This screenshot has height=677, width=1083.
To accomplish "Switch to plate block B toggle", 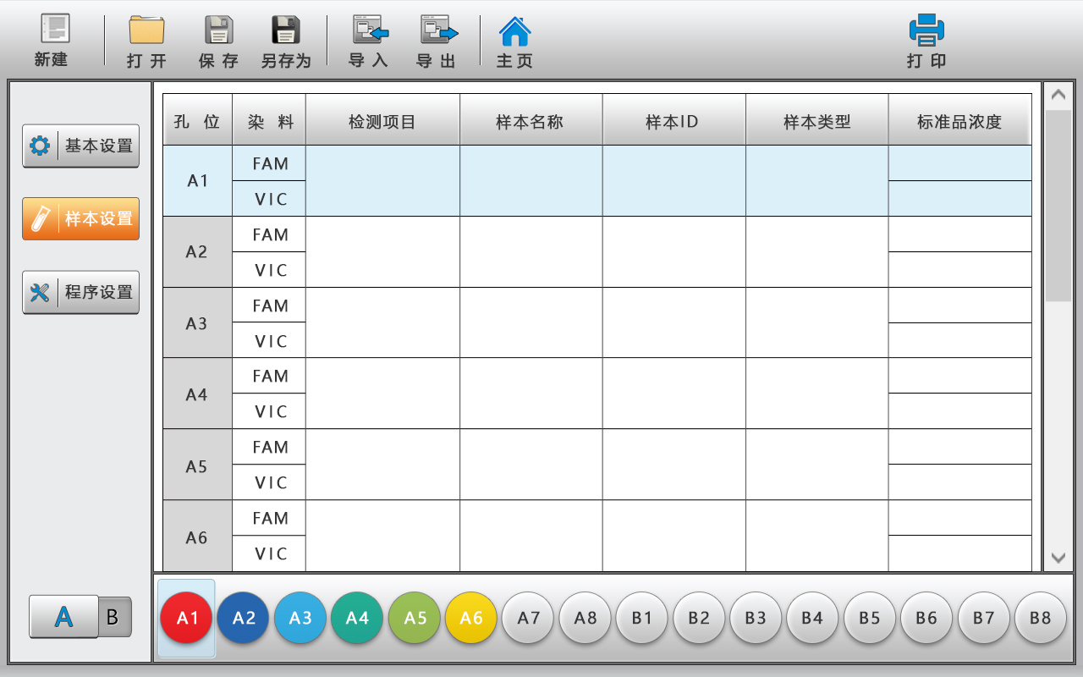I will (x=114, y=617).
